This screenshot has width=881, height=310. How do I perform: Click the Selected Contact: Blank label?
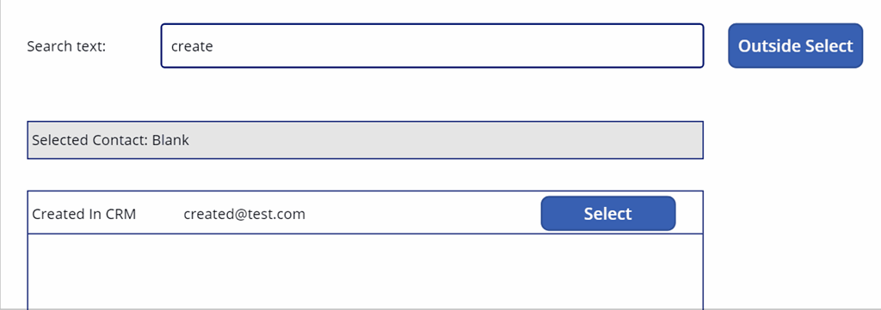(x=111, y=140)
